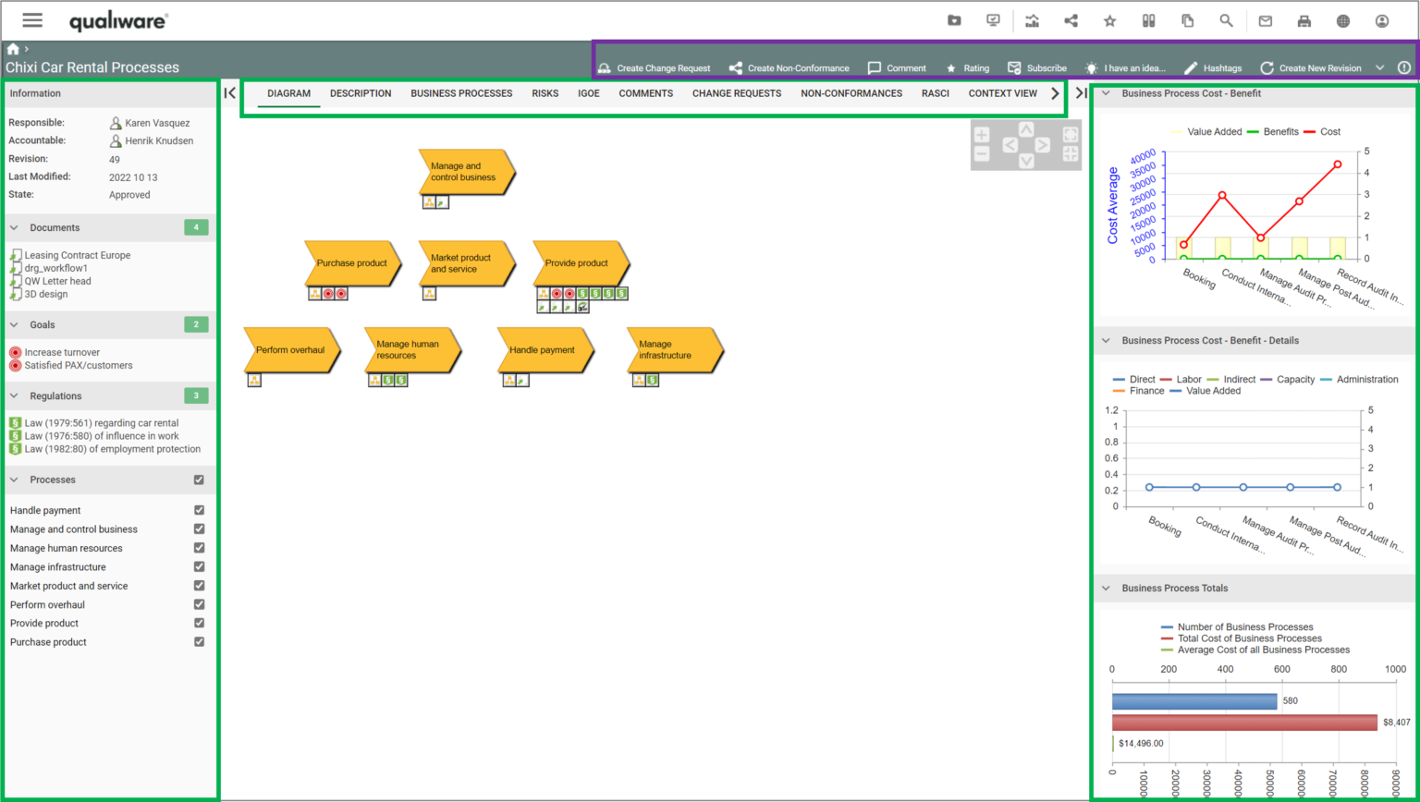Select the Create Non-Conformance icon

coord(790,67)
